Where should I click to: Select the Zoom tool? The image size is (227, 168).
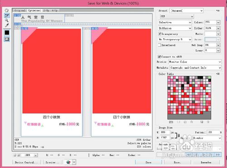[x=6, y=20]
